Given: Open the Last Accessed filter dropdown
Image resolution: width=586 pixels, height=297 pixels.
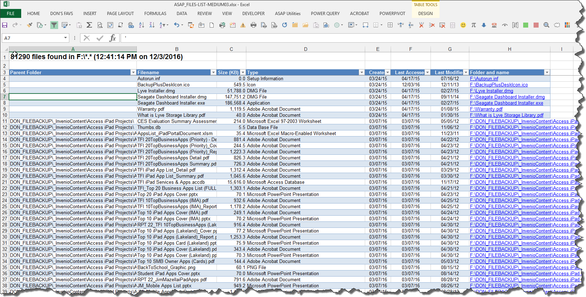Looking at the screenshot, I should coord(427,72).
